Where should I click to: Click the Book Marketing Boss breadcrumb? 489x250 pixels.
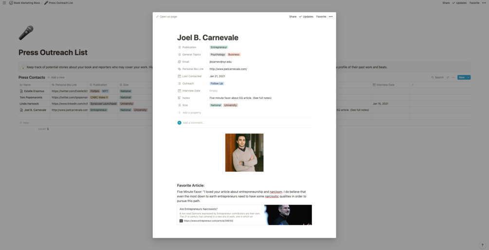pyautogui.click(x=25, y=3)
